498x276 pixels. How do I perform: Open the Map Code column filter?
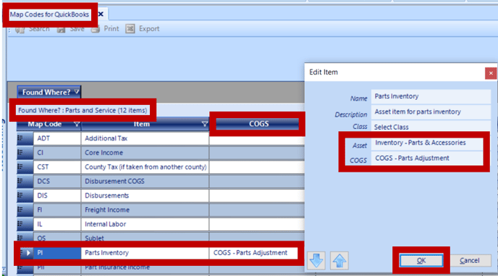[77, 125]
